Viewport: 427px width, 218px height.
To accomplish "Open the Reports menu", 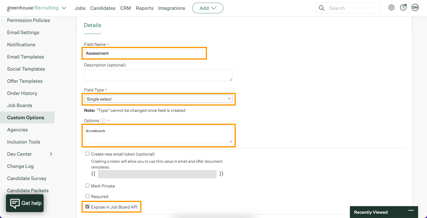I will pyautogui.click(x=145, y=8).
